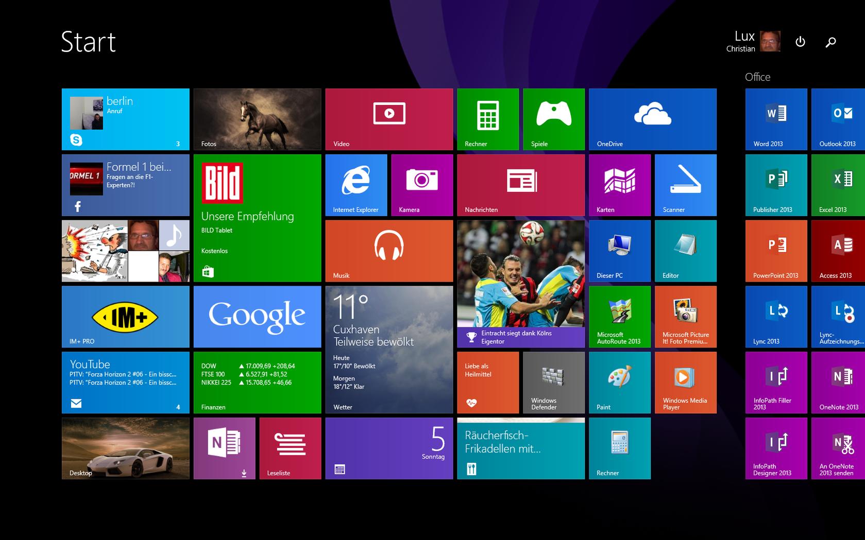Open the Lux Christian user account menu
The image size is (865, 540).
coord(754,41)
